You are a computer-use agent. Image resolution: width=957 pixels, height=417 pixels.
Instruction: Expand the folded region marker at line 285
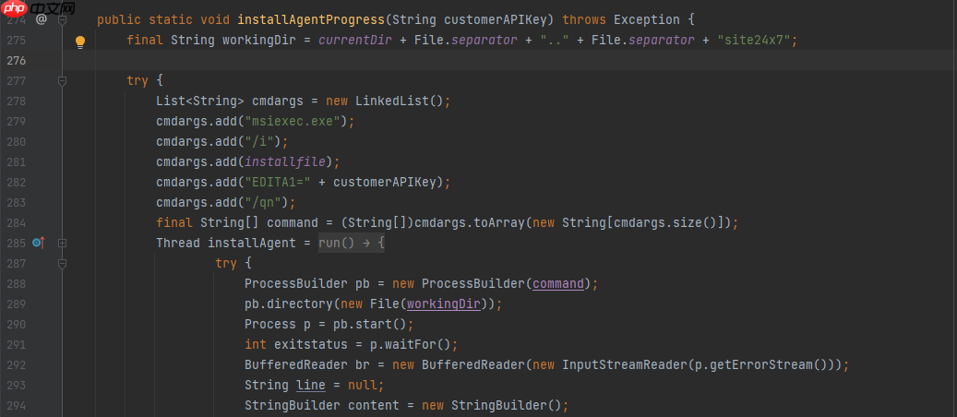pos(62,243)
